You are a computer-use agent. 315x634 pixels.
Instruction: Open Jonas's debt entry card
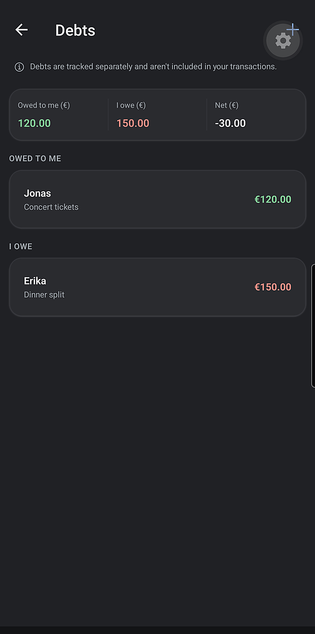[x=157, y=200]
